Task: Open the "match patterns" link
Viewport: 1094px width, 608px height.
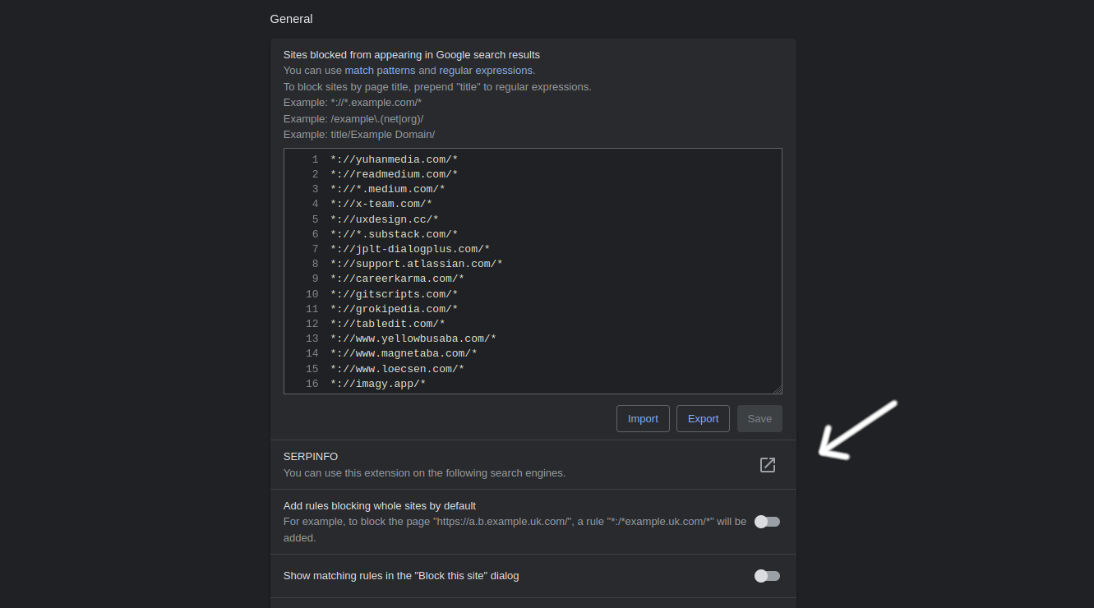Action: point(380,71)
